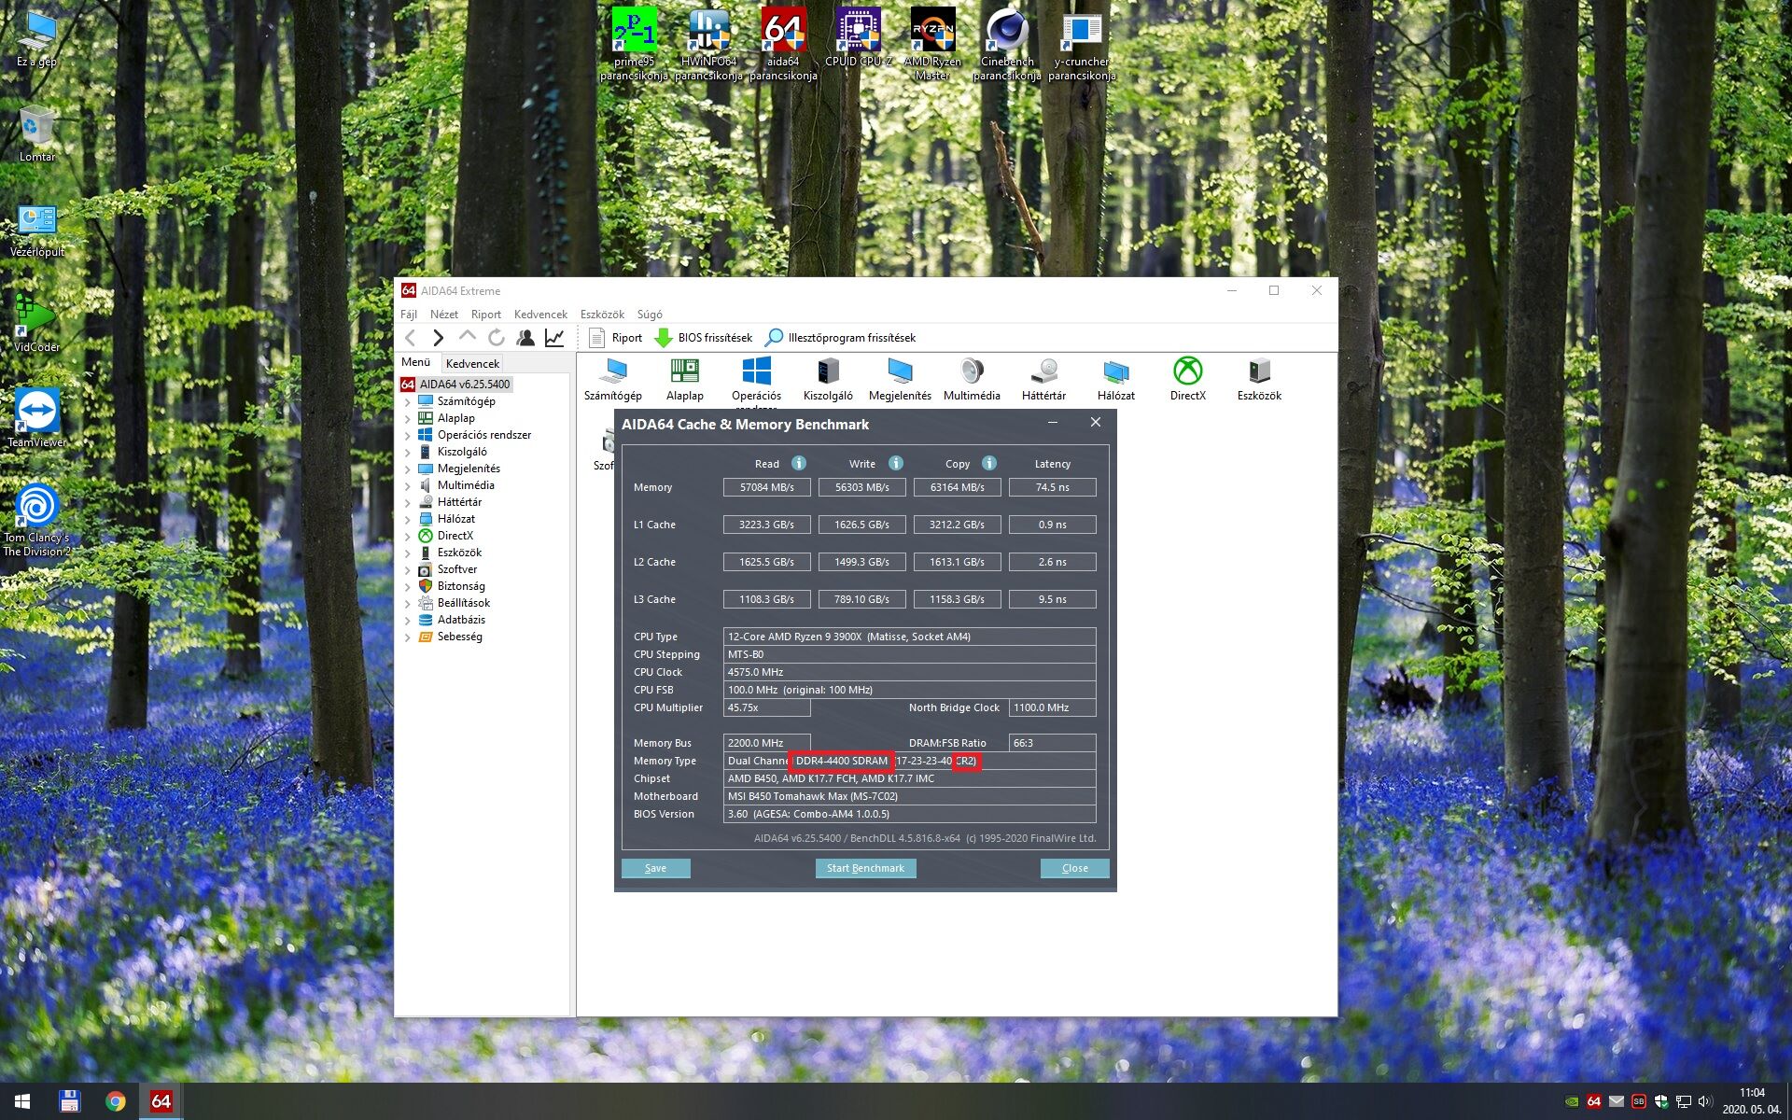
Task: Switch to the Menü sidebar tab
Action: (416, 362)
